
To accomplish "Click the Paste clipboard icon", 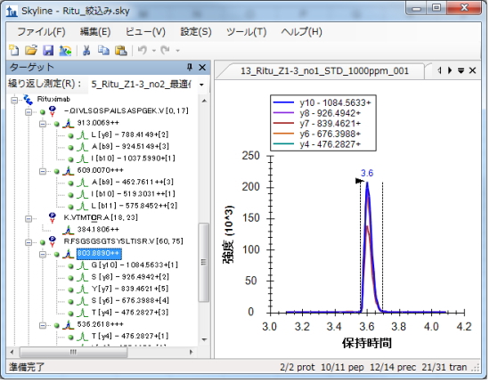I will [121, 50].
